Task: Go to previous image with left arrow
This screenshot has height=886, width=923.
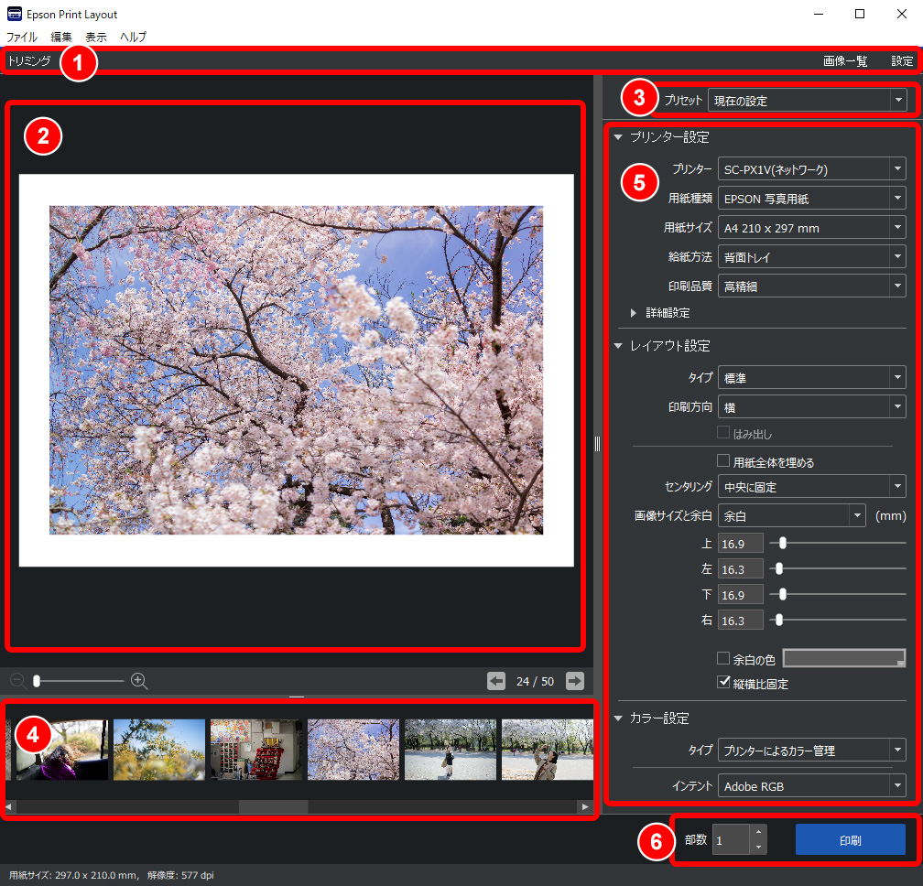Action: coord(495,681)
